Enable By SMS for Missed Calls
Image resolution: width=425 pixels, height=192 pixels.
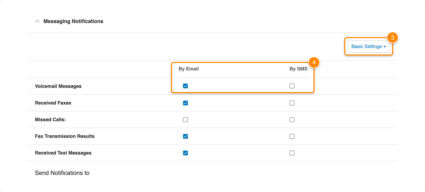tap(292, 120)
